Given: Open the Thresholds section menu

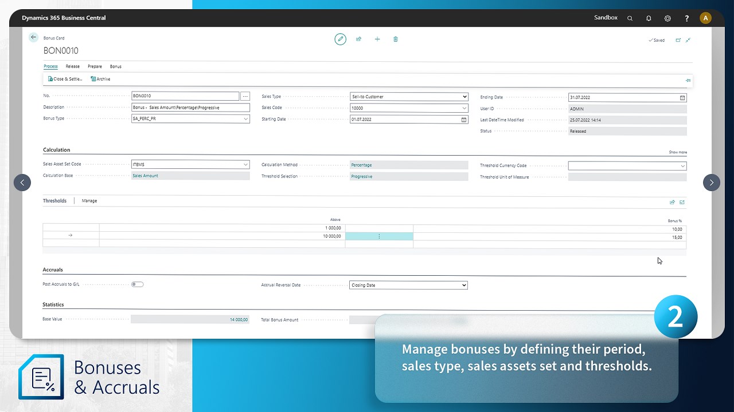Looking at the screenshot, I should (54, 201).
